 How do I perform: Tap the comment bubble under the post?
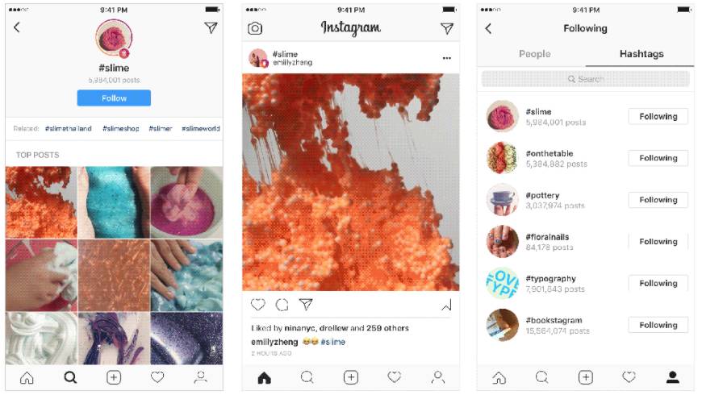point(282,305)
